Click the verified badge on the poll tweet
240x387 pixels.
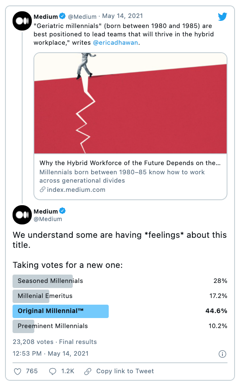[x=62, y=211]
